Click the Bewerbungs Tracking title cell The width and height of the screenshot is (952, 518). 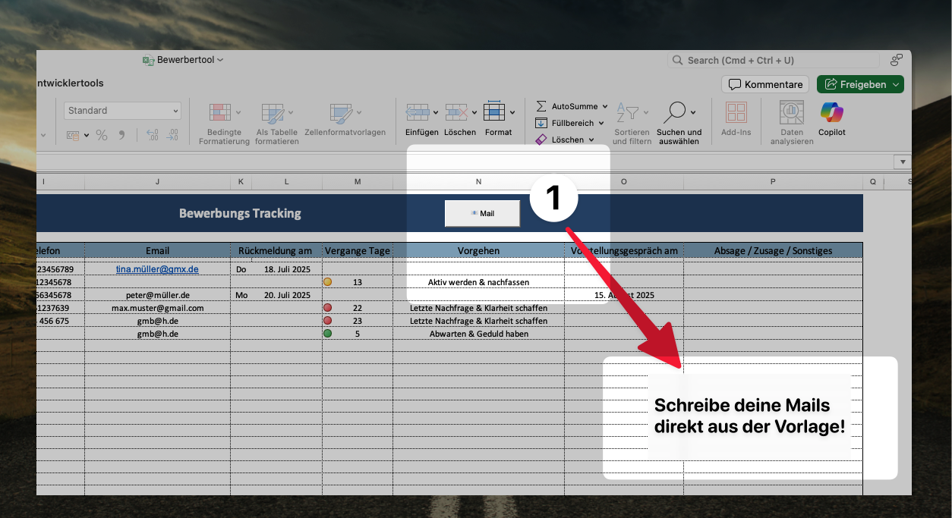click(240, 213)
